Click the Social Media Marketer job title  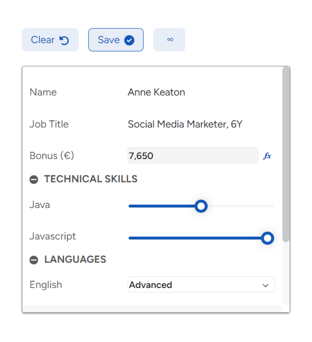[x=185, y=124]
